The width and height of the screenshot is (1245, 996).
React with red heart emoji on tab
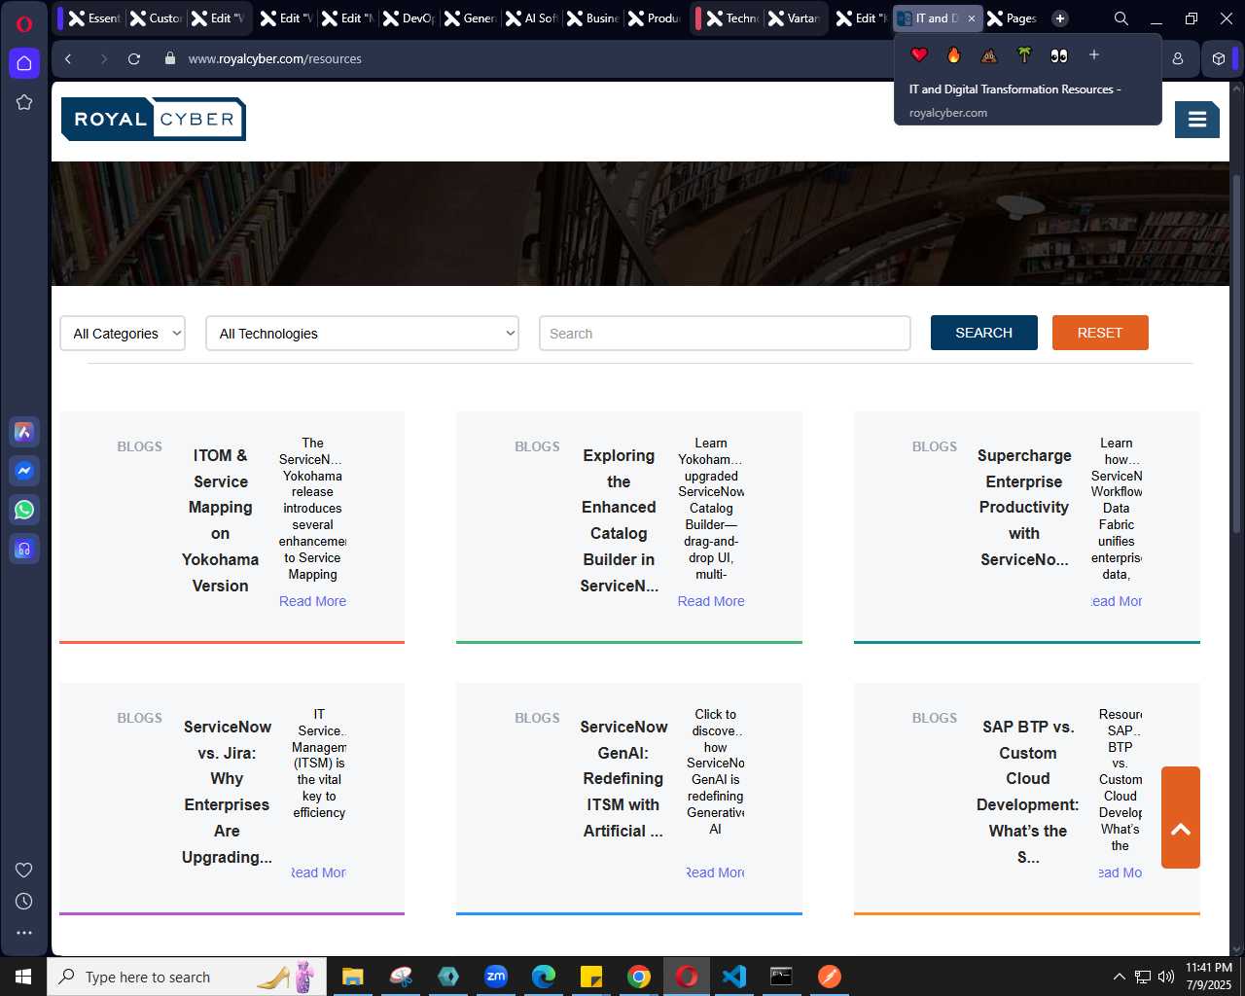[919, 55]
